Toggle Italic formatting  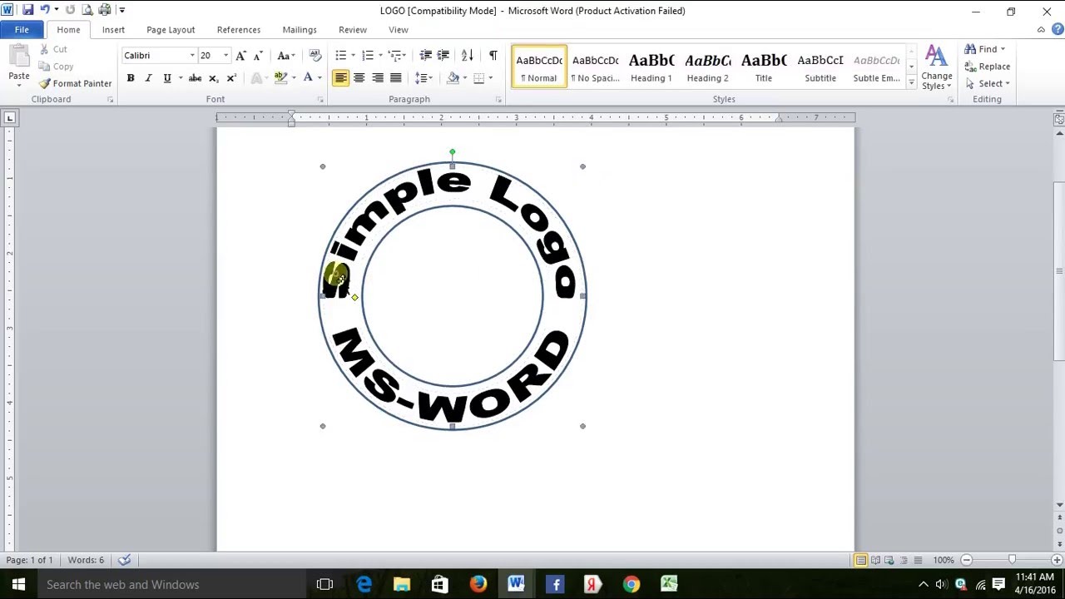coord(148,78)
